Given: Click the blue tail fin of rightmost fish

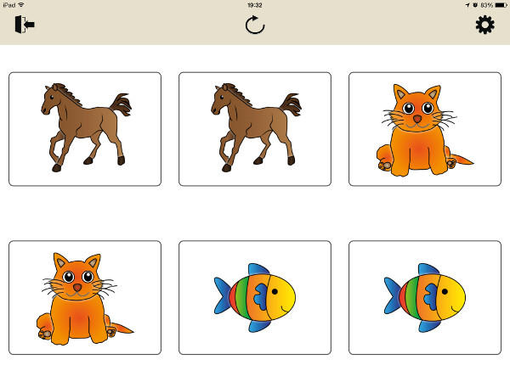Looking at the screenshot, I should pyautogui.click(x=392, y=295).
